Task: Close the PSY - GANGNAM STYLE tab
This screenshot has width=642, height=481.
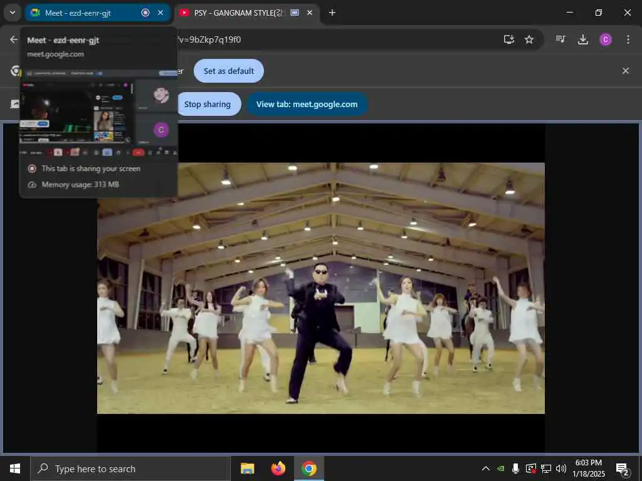Action: (x=310, y=13)
